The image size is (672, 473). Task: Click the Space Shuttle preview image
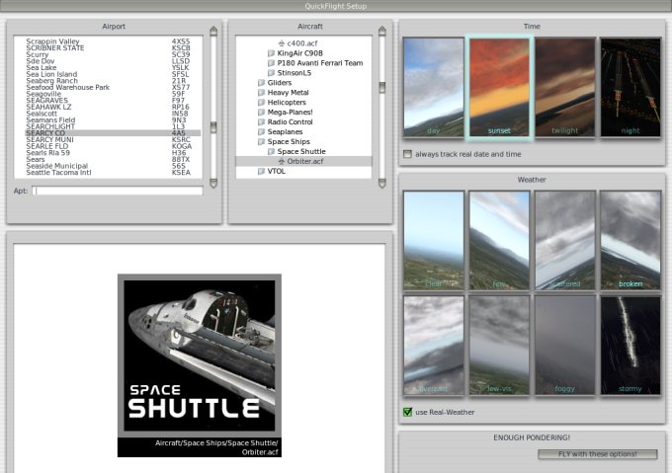click(x=199, y=354)
